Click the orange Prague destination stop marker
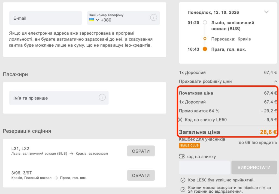This screenshot has width=279, height=194. tap(205, 49)
